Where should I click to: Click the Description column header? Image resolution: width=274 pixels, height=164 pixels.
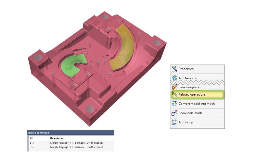(57, 138)
